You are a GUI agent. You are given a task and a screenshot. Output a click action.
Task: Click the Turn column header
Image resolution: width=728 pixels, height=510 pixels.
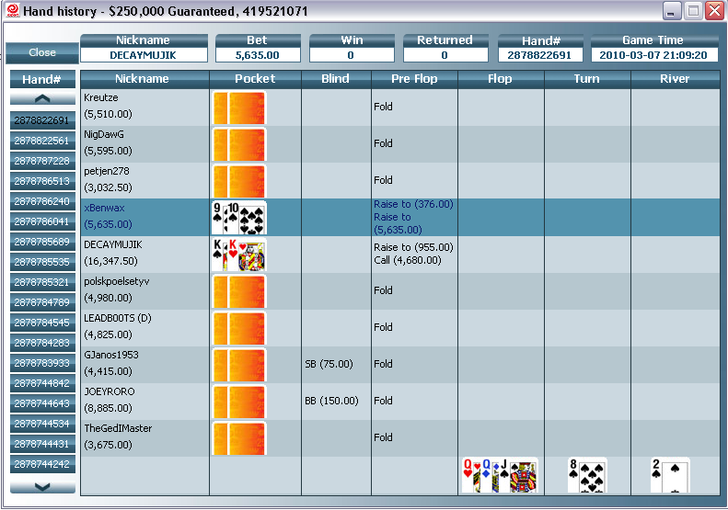click(x=587, y=79)
